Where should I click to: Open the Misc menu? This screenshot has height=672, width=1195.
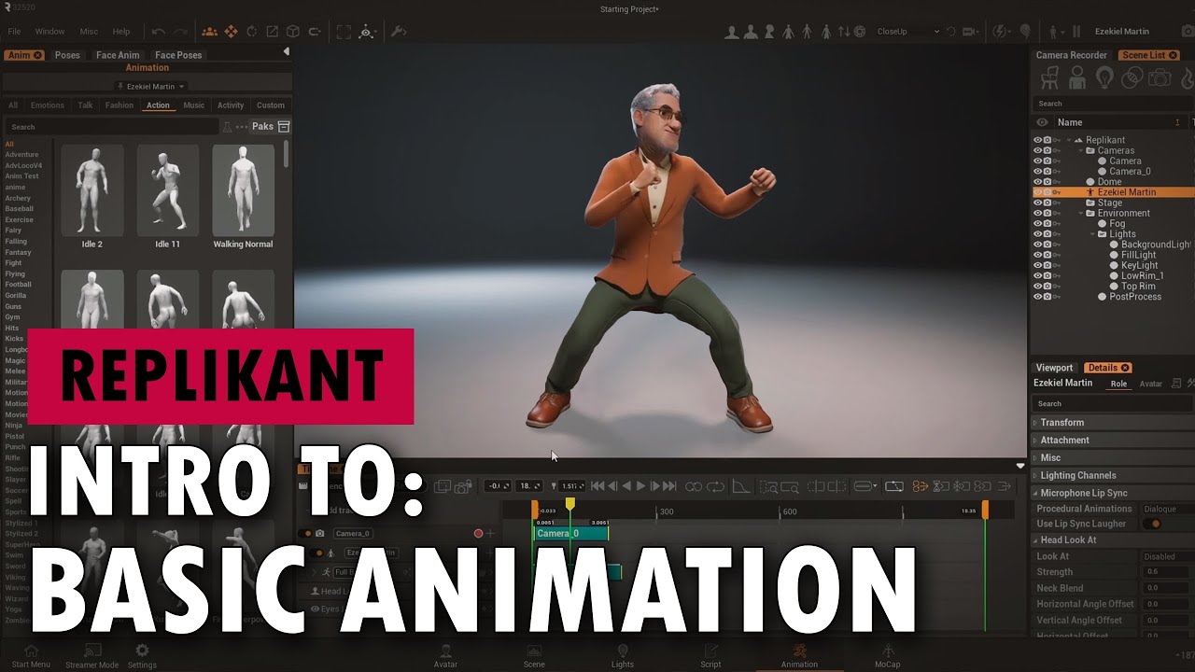[x=89, y=32]
